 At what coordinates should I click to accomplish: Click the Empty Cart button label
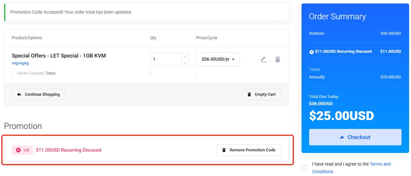click(265, 94)
